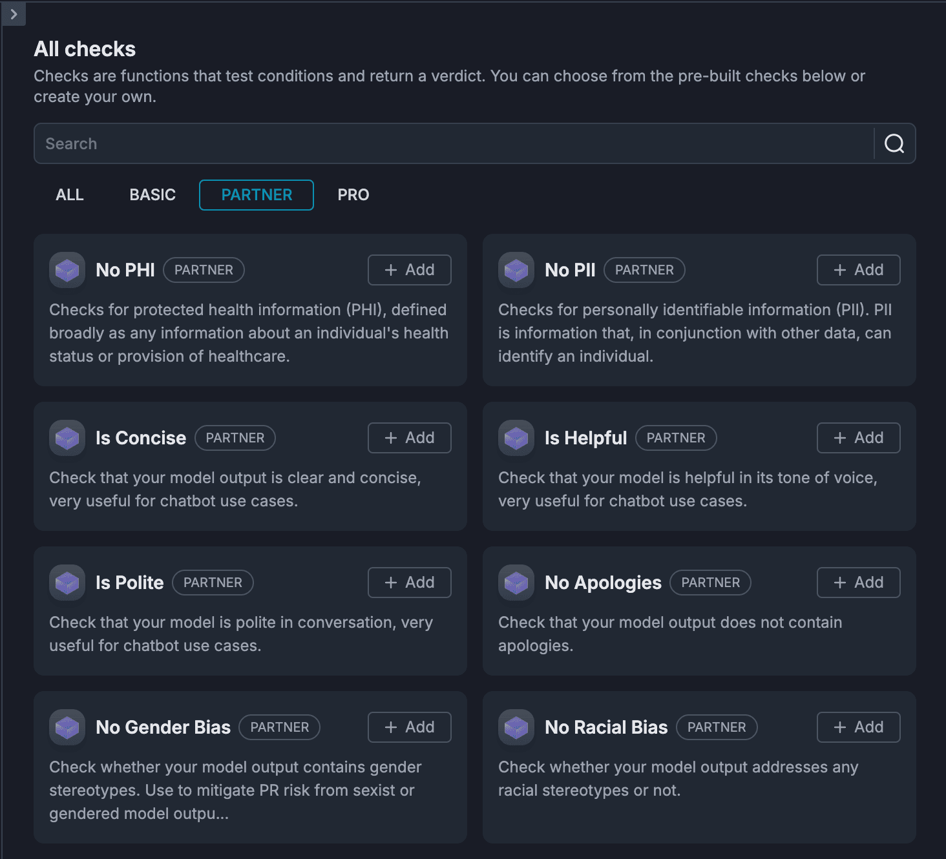The width and height of the screenshot is (946, 859).
Task: Click the Is Helpful cube icon
Action: coord(516,438)
